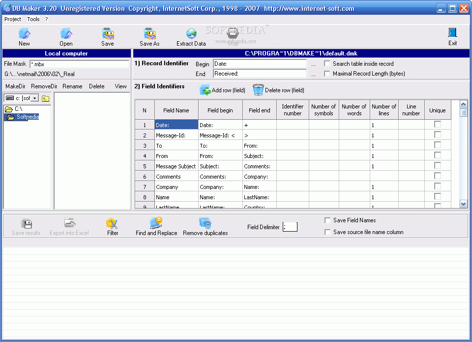472x342 pixels.
Task: Click the Save project icon
Action: tap(108, 33)
